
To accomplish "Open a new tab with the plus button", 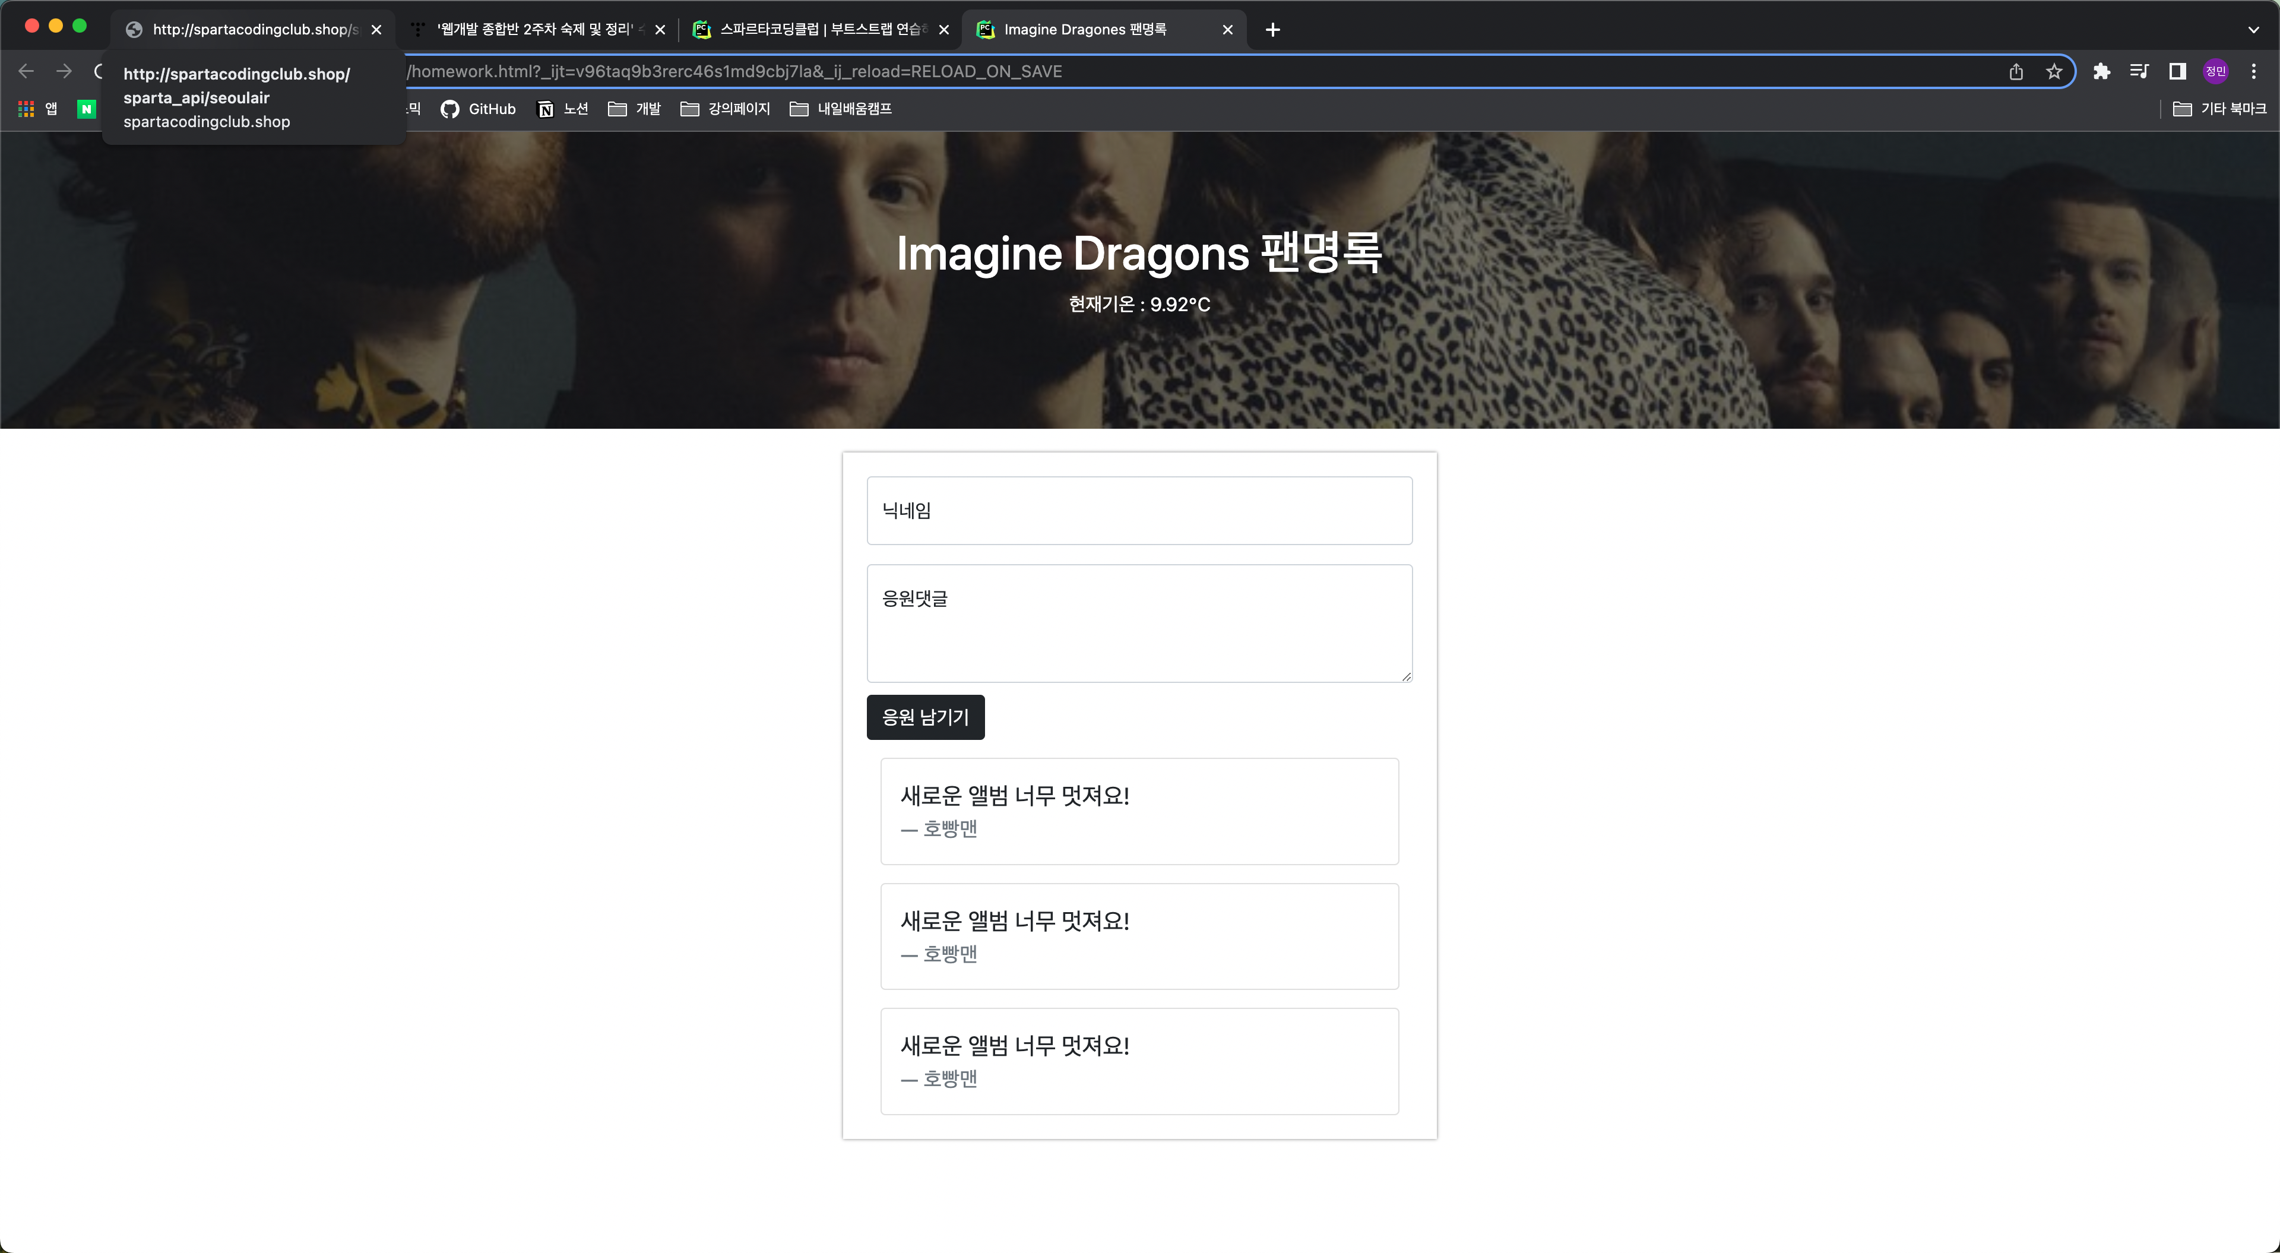I will click(1273, 29).
